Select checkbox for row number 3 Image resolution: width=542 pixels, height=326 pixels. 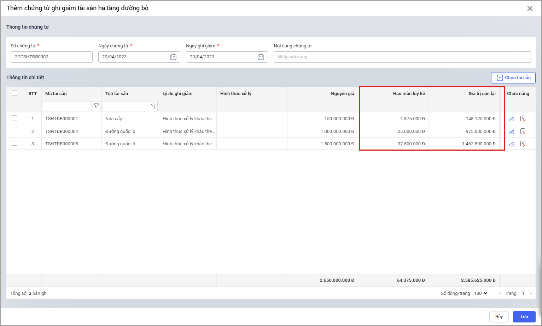(14, 143)
